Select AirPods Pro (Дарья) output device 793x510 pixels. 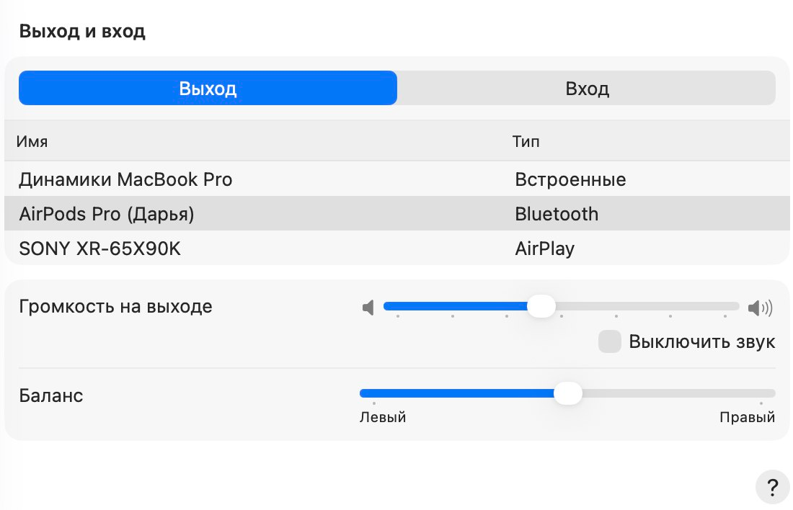[107, 214]
